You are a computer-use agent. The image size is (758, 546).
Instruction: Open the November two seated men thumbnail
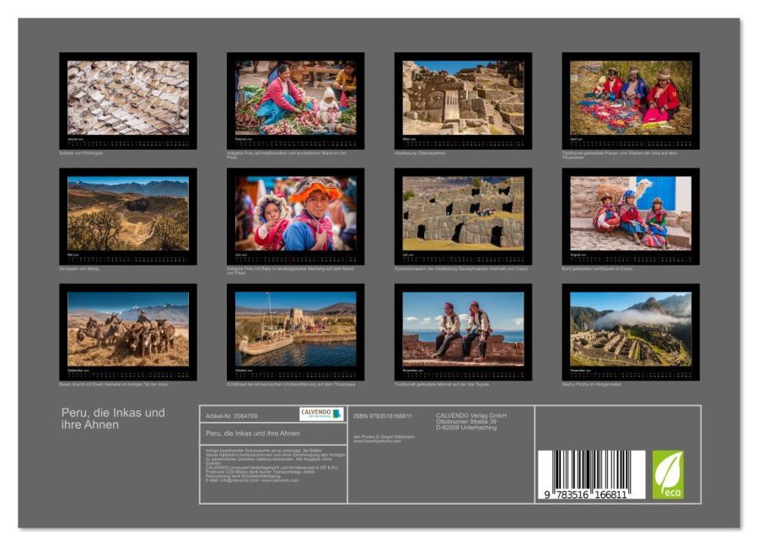coord(463,332)
